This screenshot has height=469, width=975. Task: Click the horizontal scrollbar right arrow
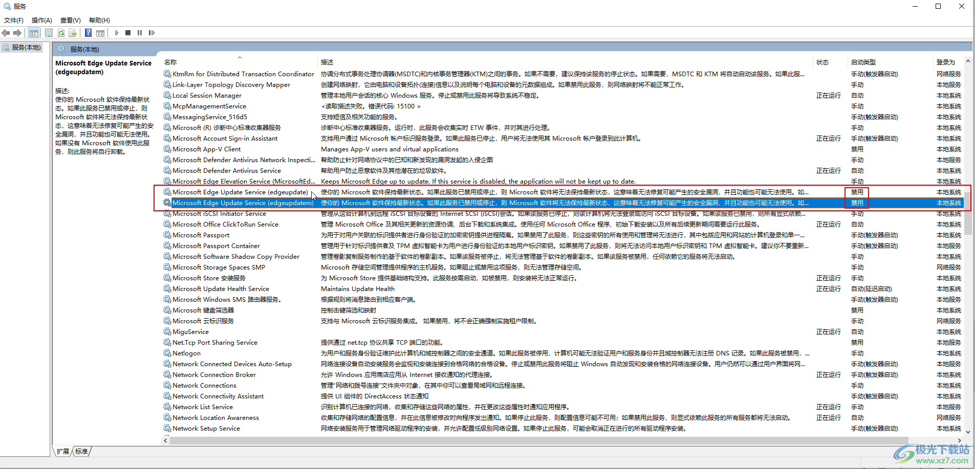coord(960,440)
